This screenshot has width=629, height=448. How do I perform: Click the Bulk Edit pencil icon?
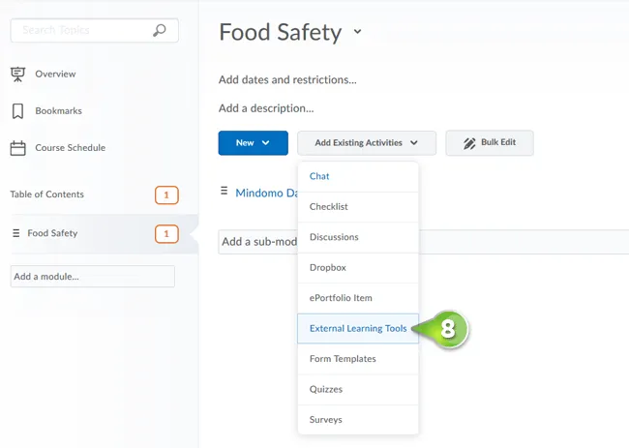pos(469,143)
